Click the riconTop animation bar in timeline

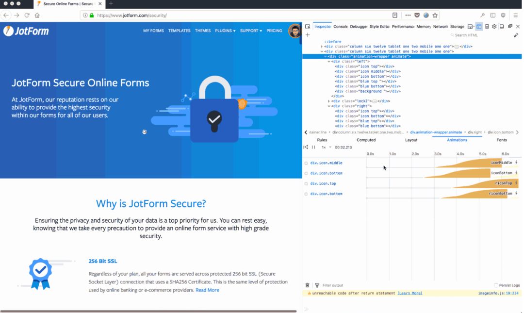[485, 183]
